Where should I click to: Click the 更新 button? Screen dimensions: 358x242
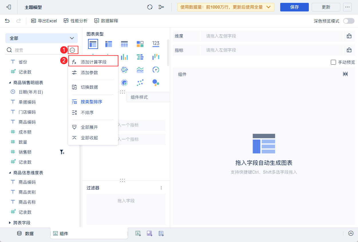point(326,7)
